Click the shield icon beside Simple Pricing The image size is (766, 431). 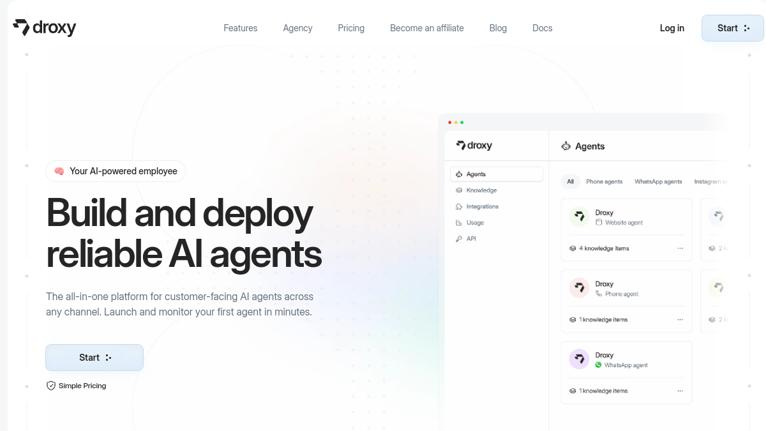coord(51,386)
